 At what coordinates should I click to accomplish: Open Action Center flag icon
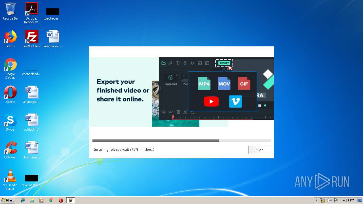click(x=336, y=200)
